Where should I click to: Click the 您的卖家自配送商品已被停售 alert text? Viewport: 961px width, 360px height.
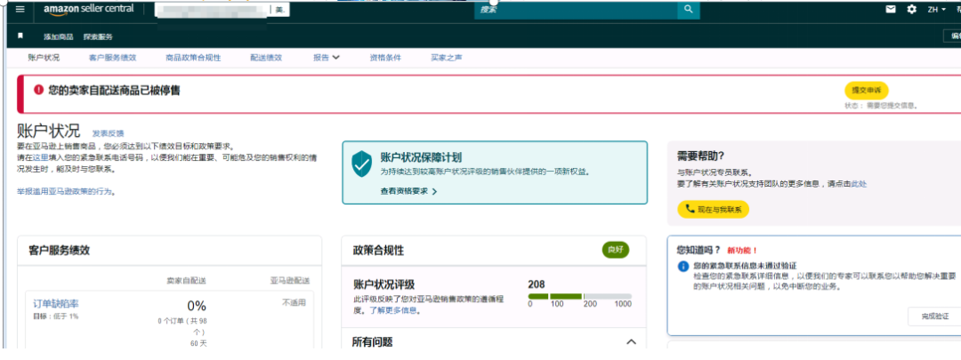click(114, 90)
